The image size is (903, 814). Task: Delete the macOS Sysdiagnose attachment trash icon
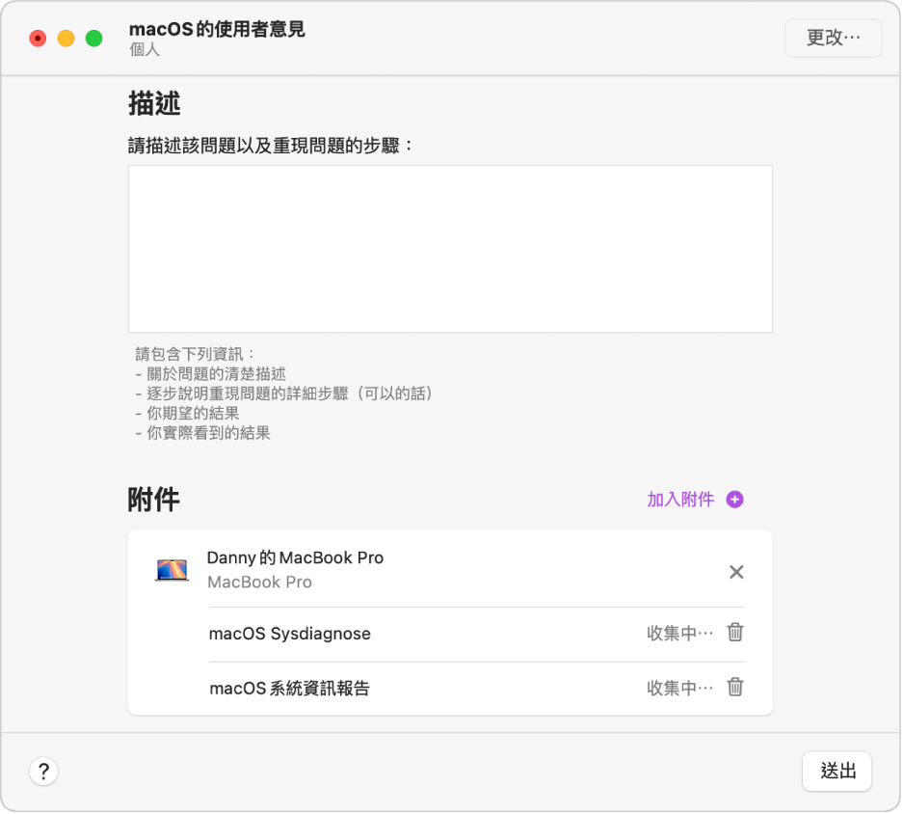[x=735, y=633]
